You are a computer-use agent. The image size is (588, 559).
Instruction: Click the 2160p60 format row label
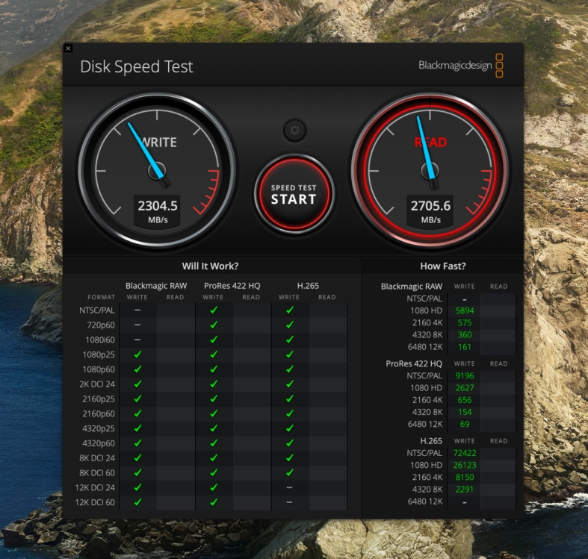(99, 413)
